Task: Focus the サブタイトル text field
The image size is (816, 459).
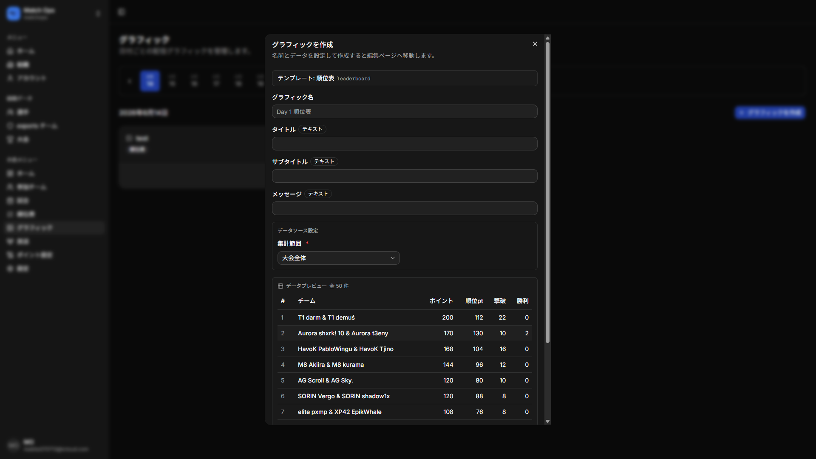Action: tap(405, 176)
